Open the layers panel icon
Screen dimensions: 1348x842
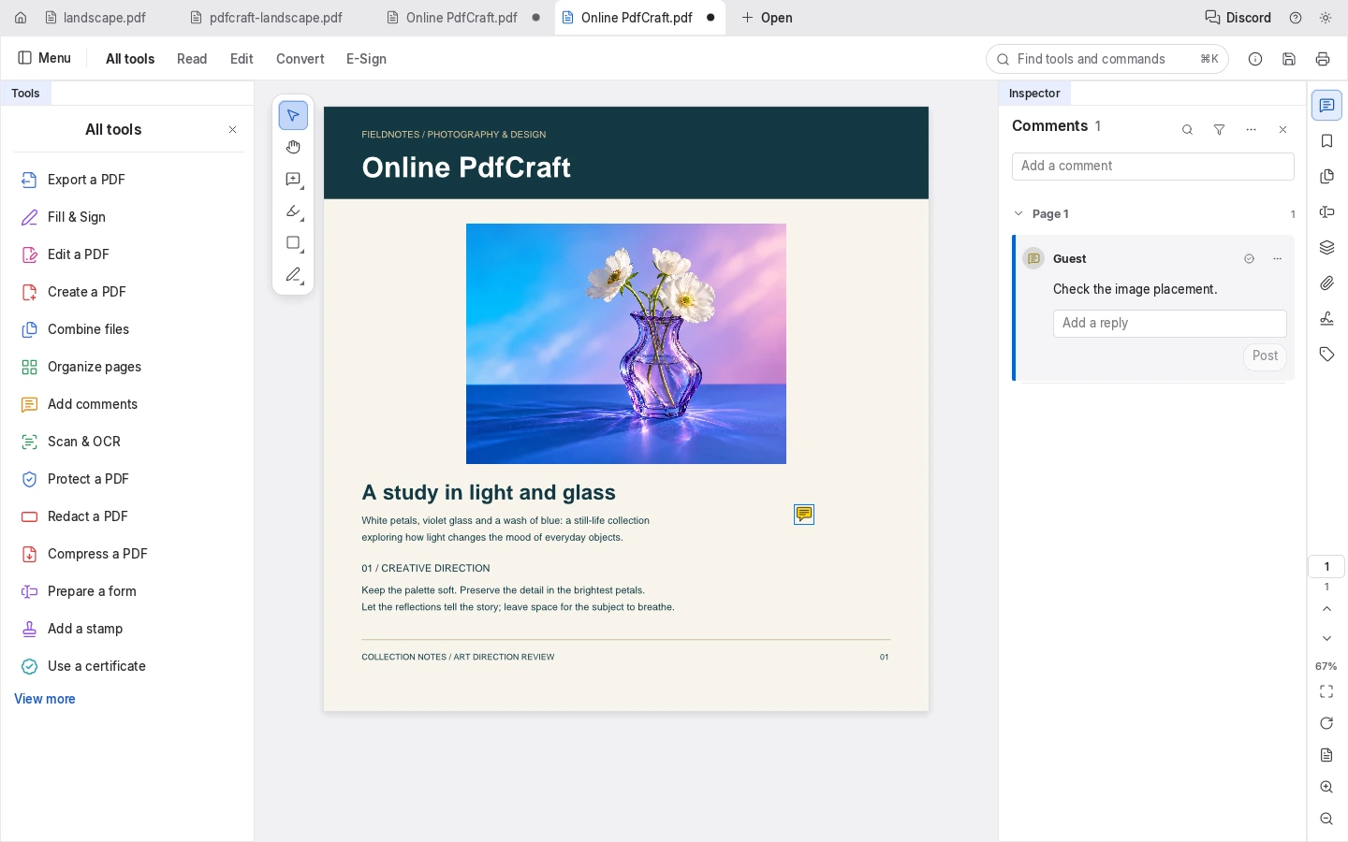[x=1326, y=248]
